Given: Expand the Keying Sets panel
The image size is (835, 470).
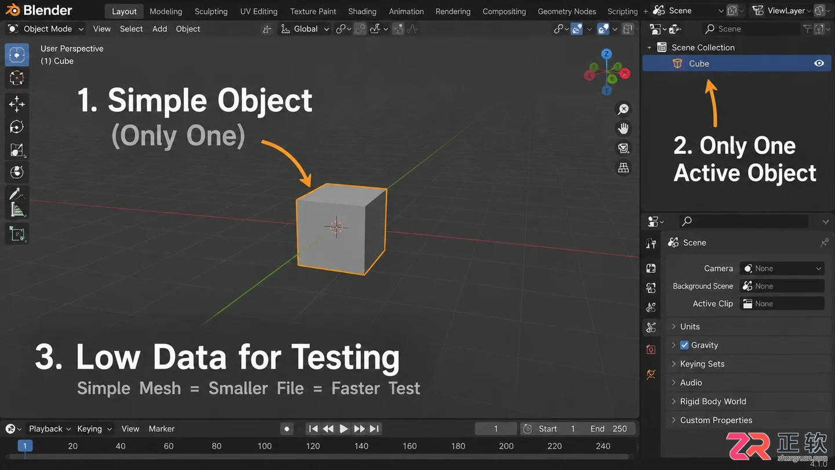Looking at the screenshot, I should point(747,364).
